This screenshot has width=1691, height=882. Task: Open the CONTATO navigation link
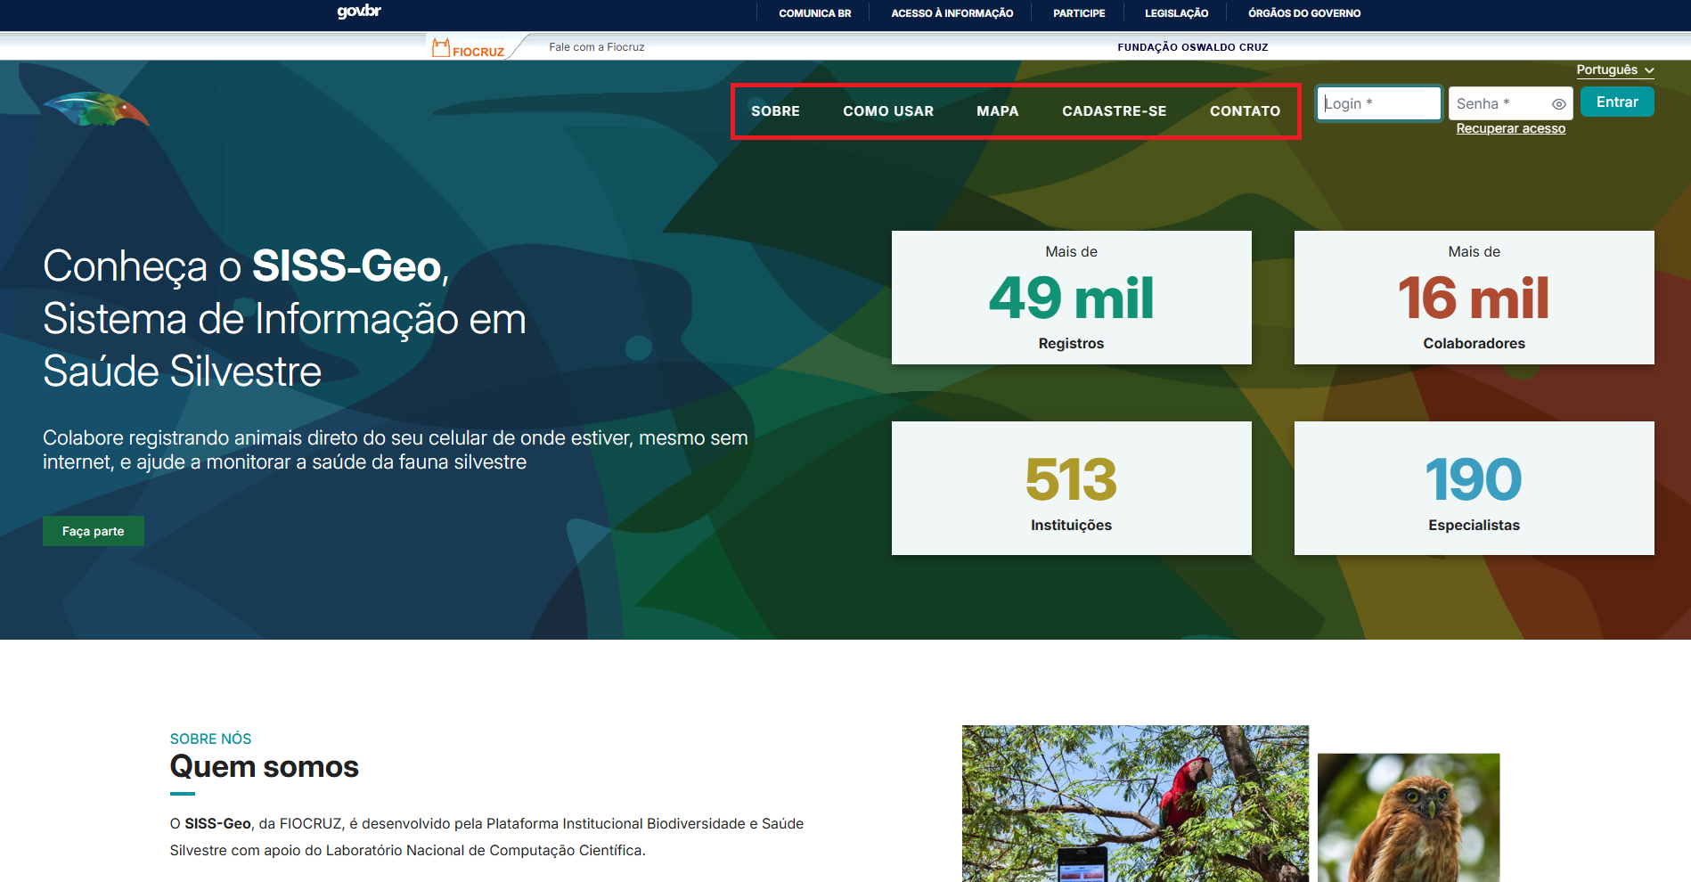click(x=1245, y=111)
